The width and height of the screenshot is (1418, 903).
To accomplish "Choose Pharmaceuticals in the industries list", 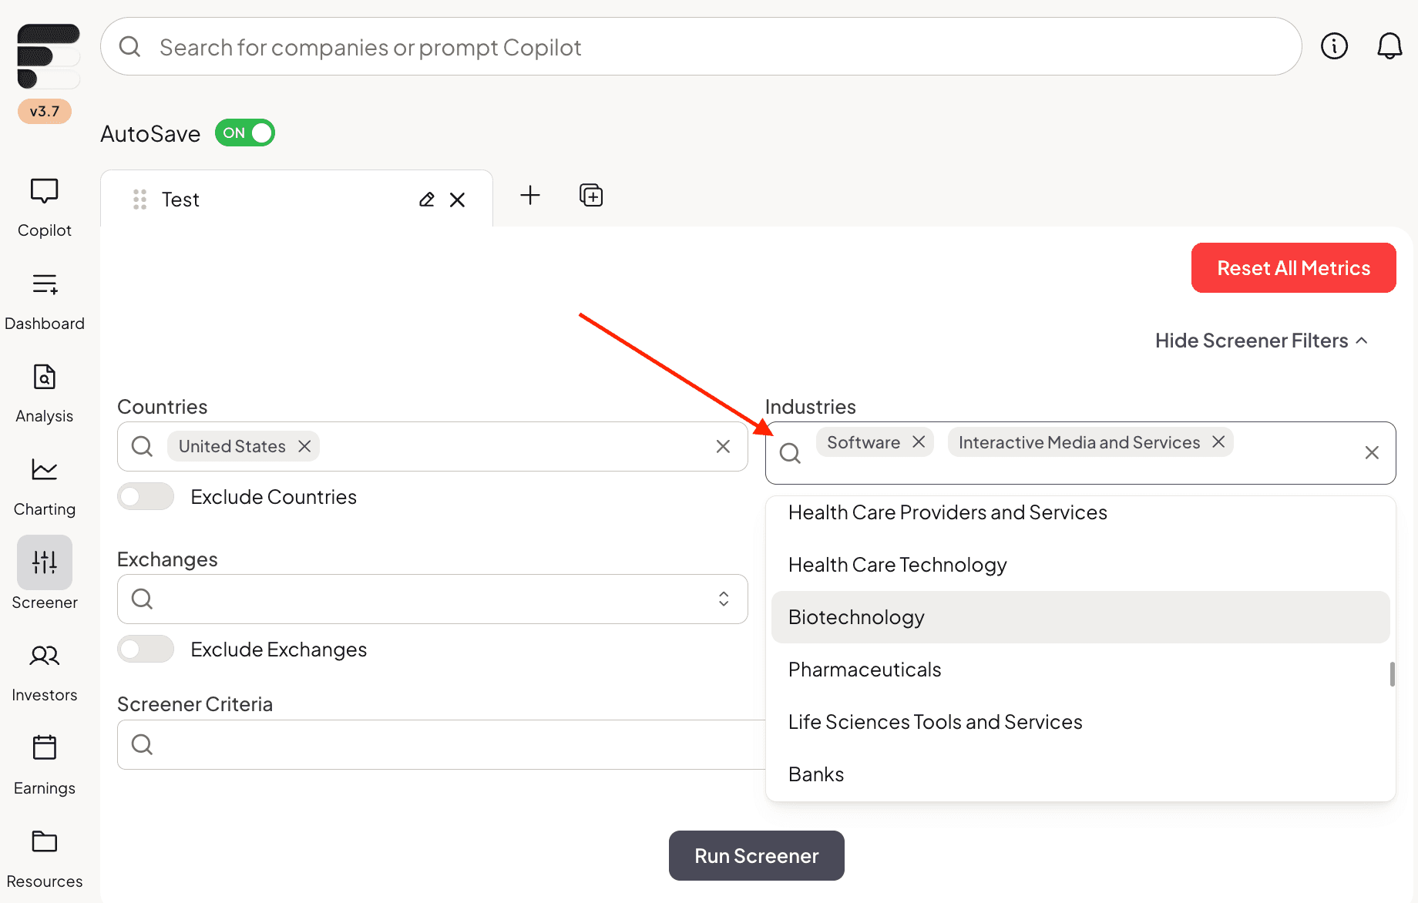I will (865, 670).
